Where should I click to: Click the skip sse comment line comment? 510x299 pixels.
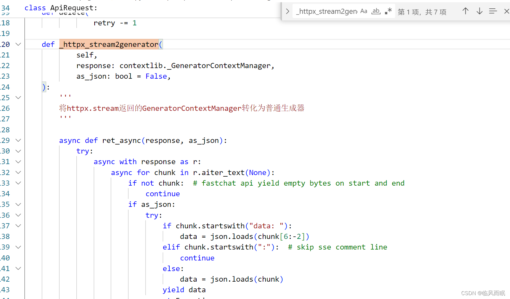click(x=337, y=247)
